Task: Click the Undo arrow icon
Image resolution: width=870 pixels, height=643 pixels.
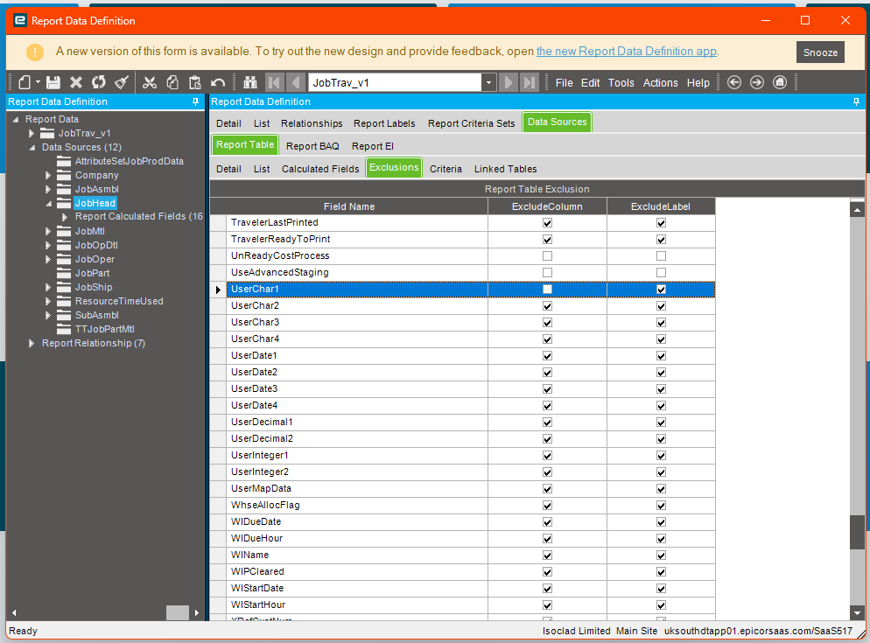Action: pos(217,83)
